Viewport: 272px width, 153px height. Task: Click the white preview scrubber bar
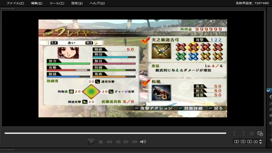[115, 133]
